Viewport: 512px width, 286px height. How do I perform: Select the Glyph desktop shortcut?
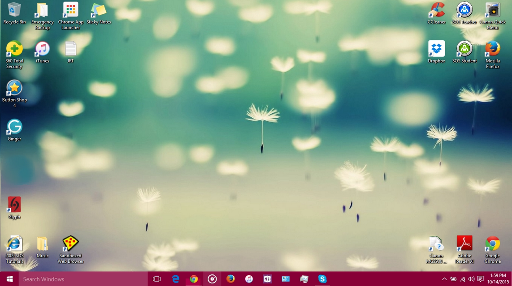pos(14,208)
